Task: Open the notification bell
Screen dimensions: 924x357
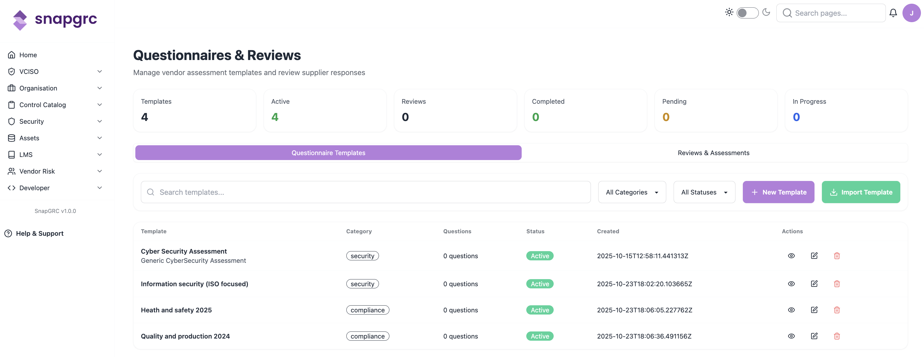Action: 894,13
